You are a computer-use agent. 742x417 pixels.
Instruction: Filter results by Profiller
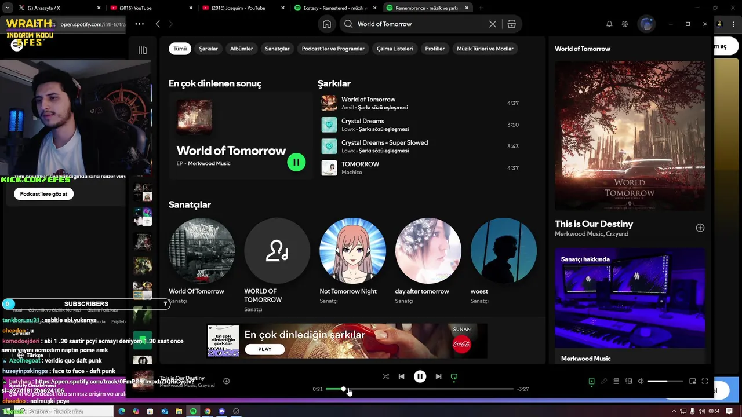coord(435,49)
